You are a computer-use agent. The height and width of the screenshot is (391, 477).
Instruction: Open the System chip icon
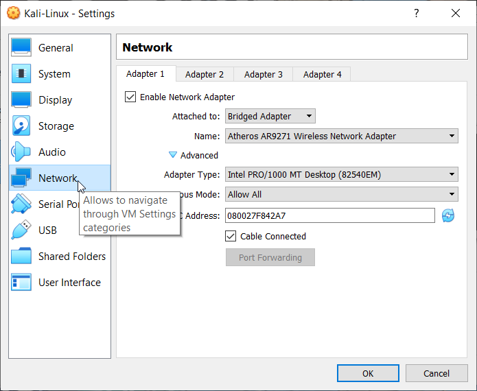(21, 73)
